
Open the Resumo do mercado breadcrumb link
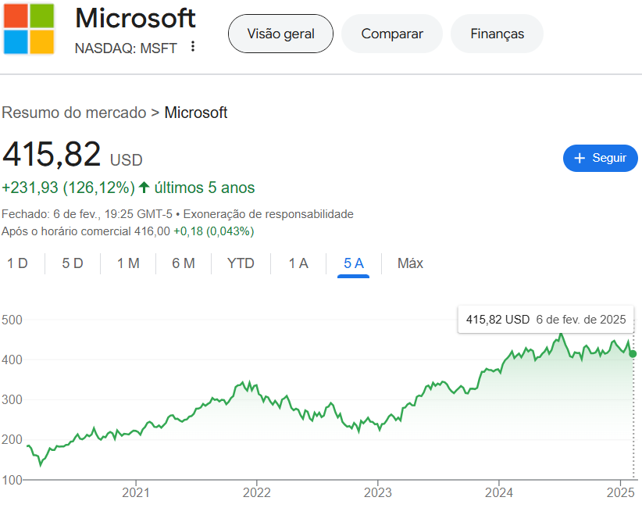pos(74,113)
